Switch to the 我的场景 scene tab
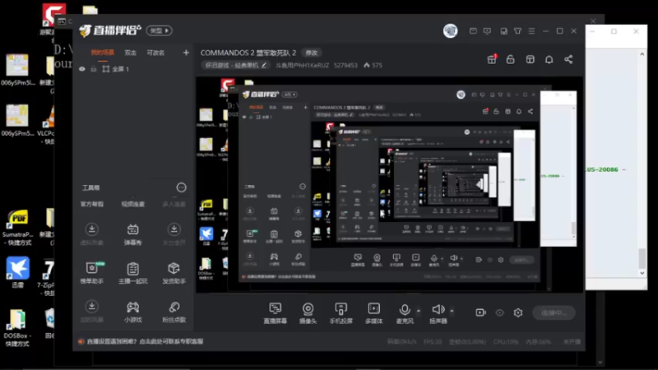 pyautogui.click(x=102, y=53)
